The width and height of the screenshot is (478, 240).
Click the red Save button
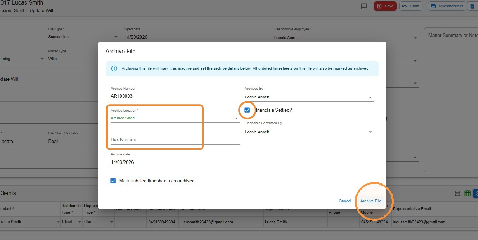(x=385, y=6)
